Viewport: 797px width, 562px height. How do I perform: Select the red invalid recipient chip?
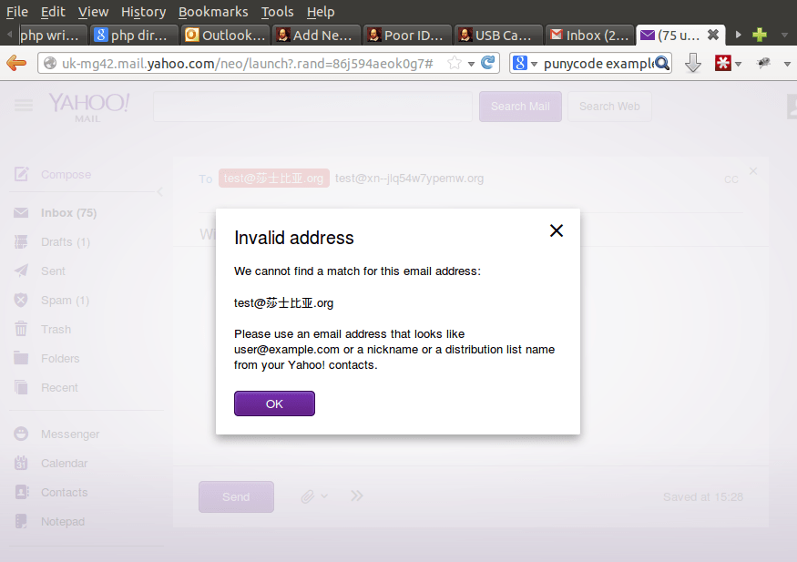pyautogui.click(x=273, y=179)
